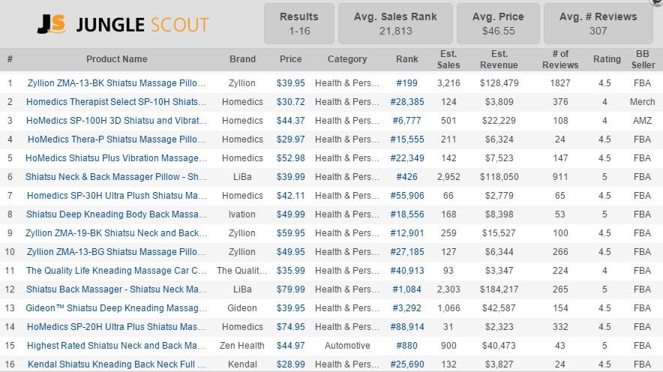This screenshot has width=663, height=372.
Task: Open Shiatsu Neck & Back Massager Pillow link
Action: tap(116, 177)
